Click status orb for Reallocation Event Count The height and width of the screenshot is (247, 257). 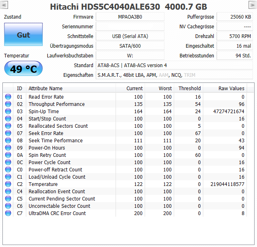[8, 191]
